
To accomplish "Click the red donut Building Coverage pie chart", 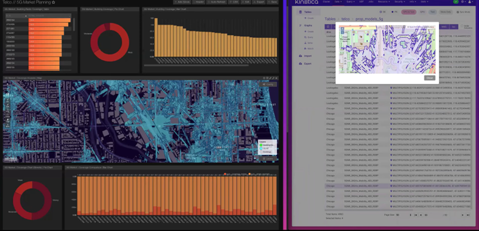I will click(110, 42).
